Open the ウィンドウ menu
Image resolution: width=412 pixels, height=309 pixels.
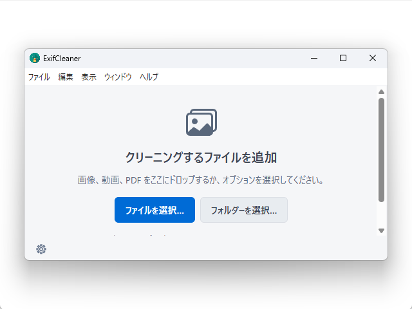tap(118, 77)
